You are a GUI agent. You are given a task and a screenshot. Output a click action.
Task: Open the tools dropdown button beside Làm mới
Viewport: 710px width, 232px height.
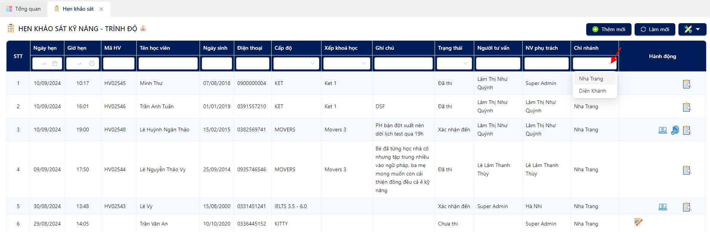coord(692,29)
